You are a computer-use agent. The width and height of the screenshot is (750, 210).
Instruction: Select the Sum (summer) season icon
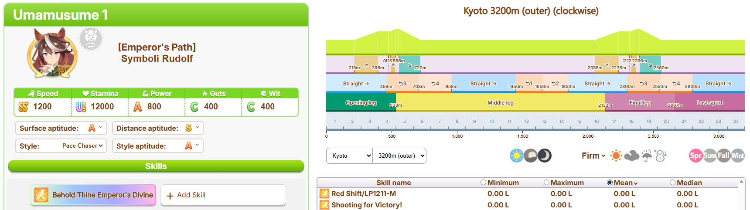click(x=710, y=156)
